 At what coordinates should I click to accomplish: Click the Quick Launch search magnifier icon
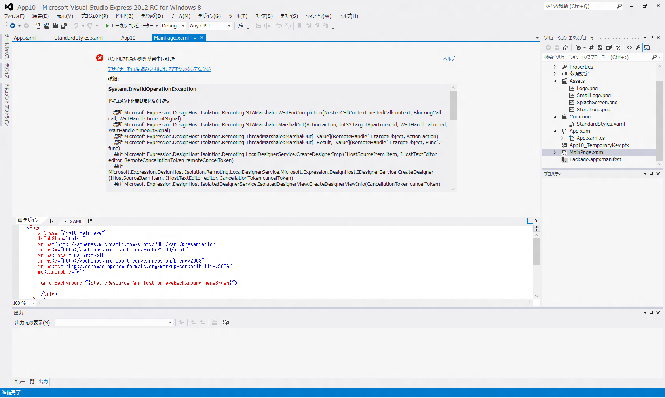(619, 6)
